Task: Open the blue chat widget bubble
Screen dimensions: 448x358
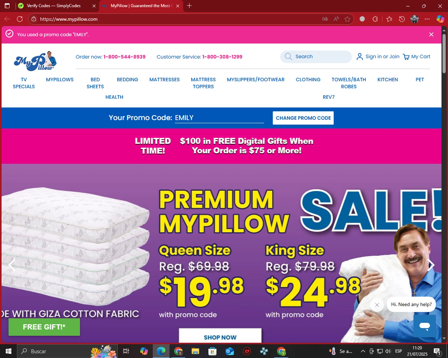Action: (424, 325)
